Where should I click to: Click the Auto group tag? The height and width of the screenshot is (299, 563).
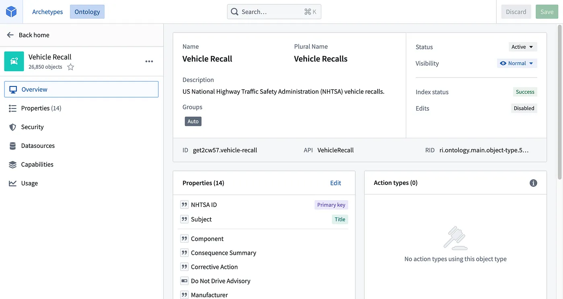(193, 121)
